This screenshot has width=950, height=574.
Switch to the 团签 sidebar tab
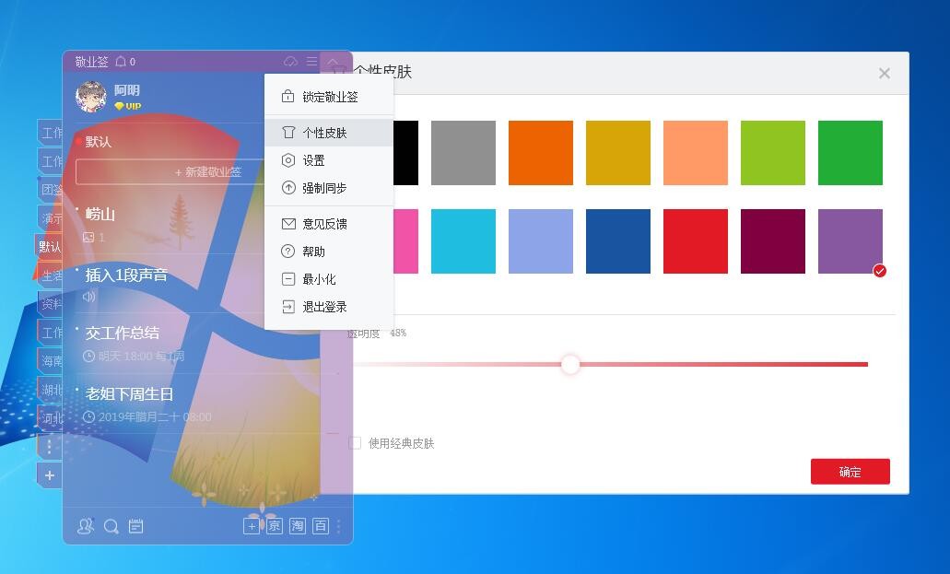(x=51, y=189)
